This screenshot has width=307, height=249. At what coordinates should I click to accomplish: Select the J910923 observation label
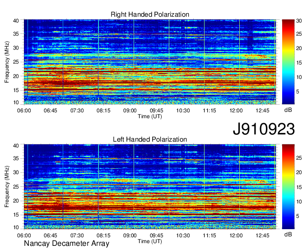[x=264, y=129]
